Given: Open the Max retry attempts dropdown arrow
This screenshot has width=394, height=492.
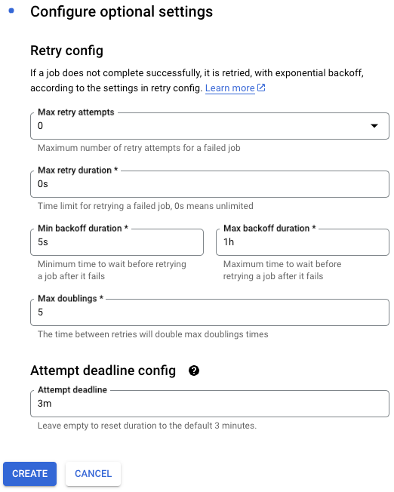Looking at the screenshot, I should click(374, 126).
